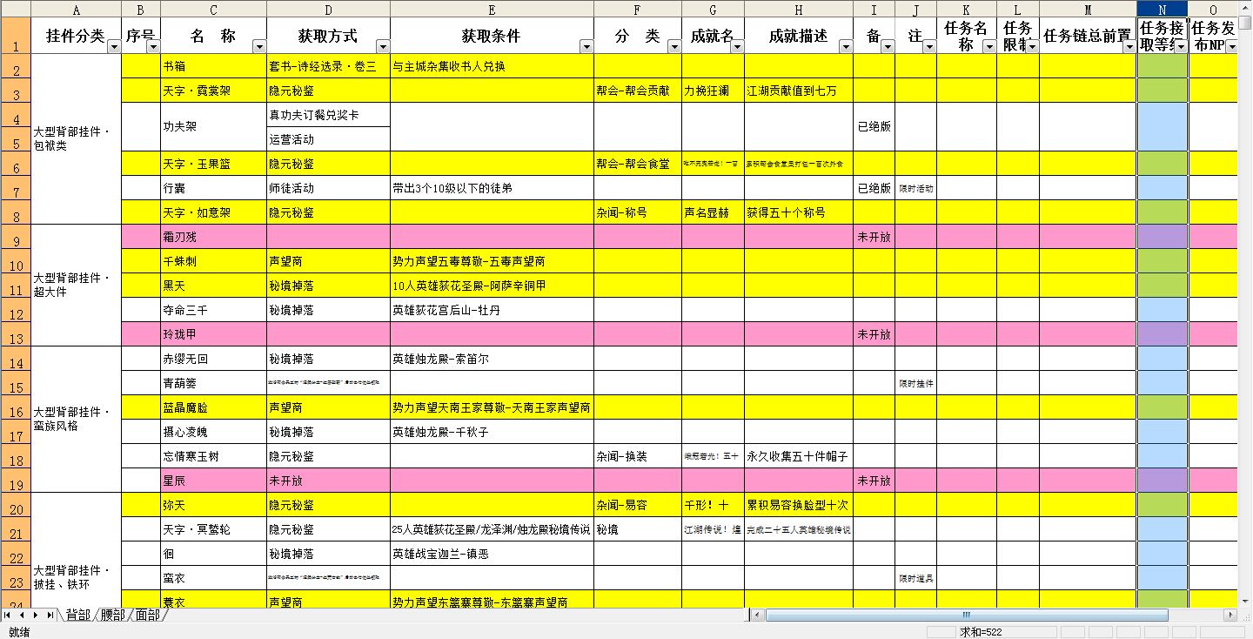
Task: Select the 霜刃残 cell in pink row
Action: [213, 237]
